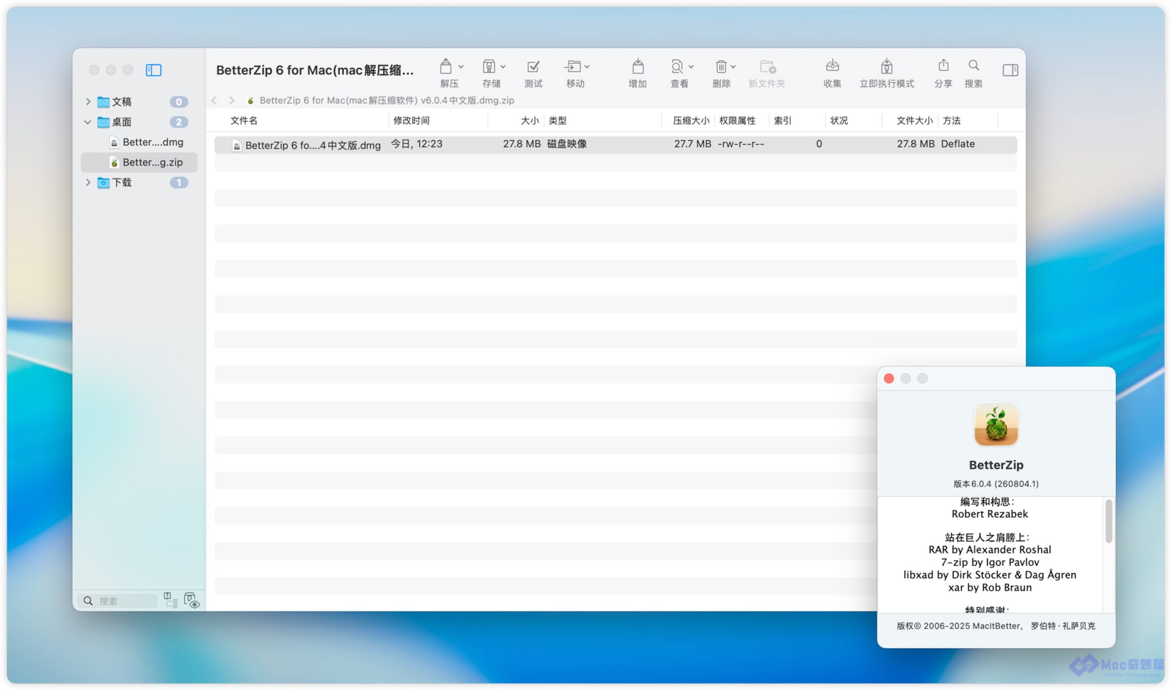Sort by the 类型 column header

558,120
